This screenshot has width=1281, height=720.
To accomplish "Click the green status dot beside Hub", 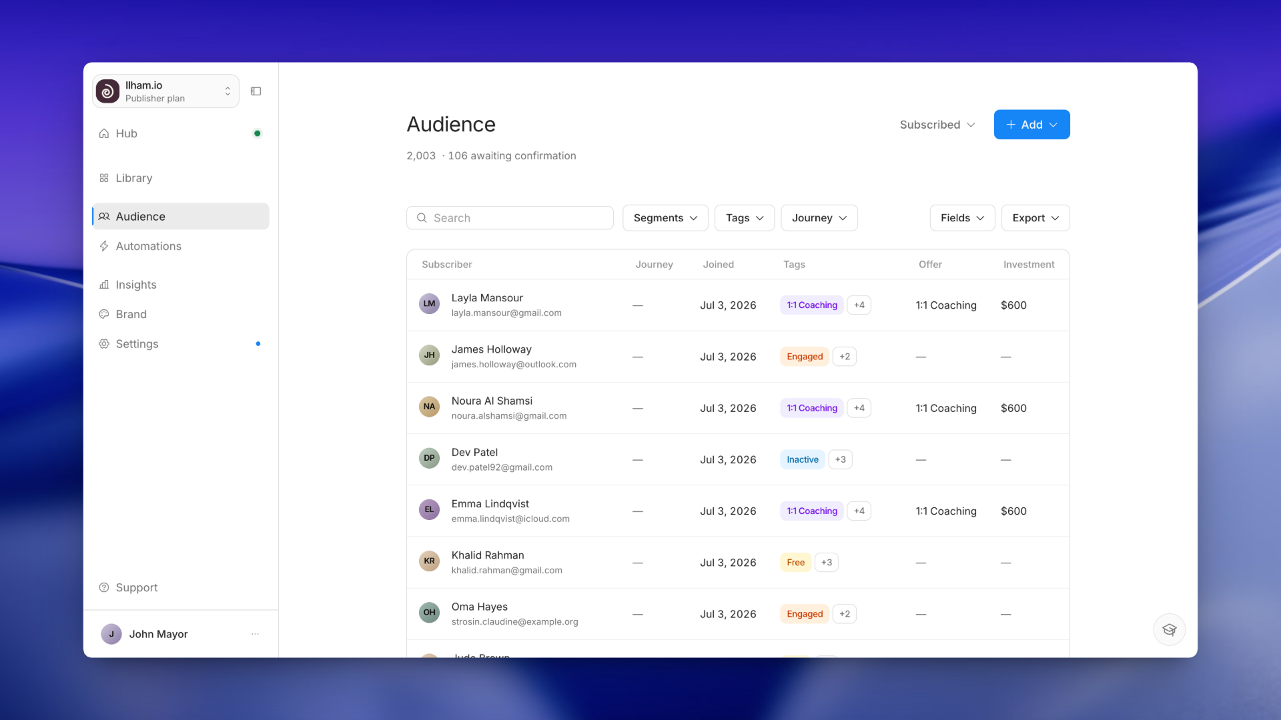I will pyautogui.click(x=258, y=133).
